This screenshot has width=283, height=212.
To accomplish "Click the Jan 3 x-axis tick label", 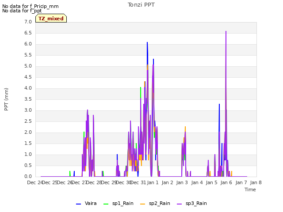I will (x=182, y=182).
